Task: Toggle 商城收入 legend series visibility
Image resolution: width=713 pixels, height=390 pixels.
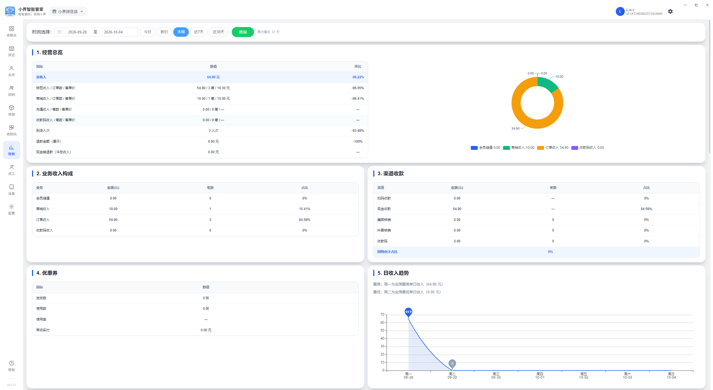Action: (x=519, y=148)
